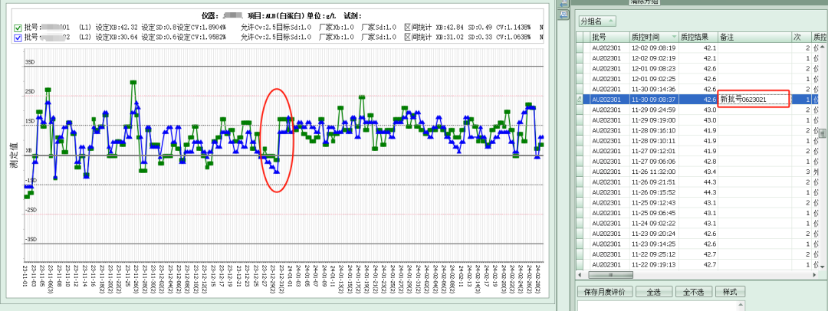Image resolution: width=828 pixels, height=311 pixels.
Task: Click the 次 column header
Action: [801, 37]
